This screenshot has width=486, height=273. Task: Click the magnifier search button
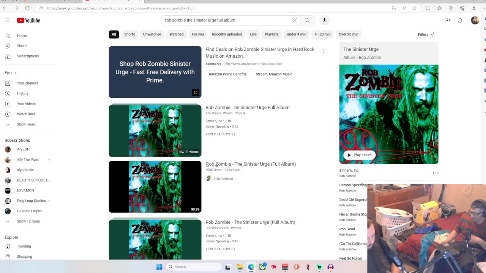pos(307,20)
